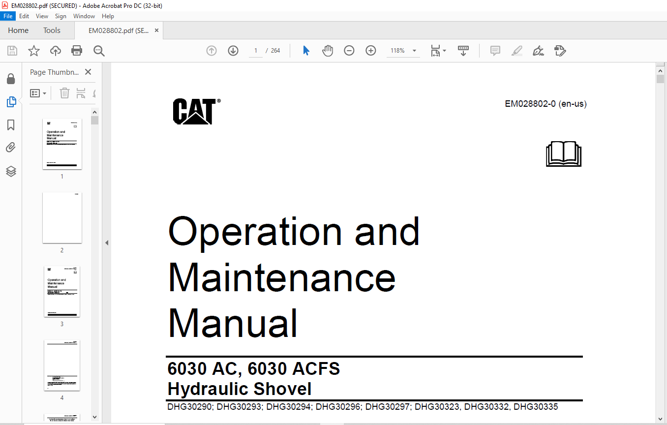This screenshot has height=425, width=667.
Task: Select page 1 thumbnail
Action: [62, 144]
